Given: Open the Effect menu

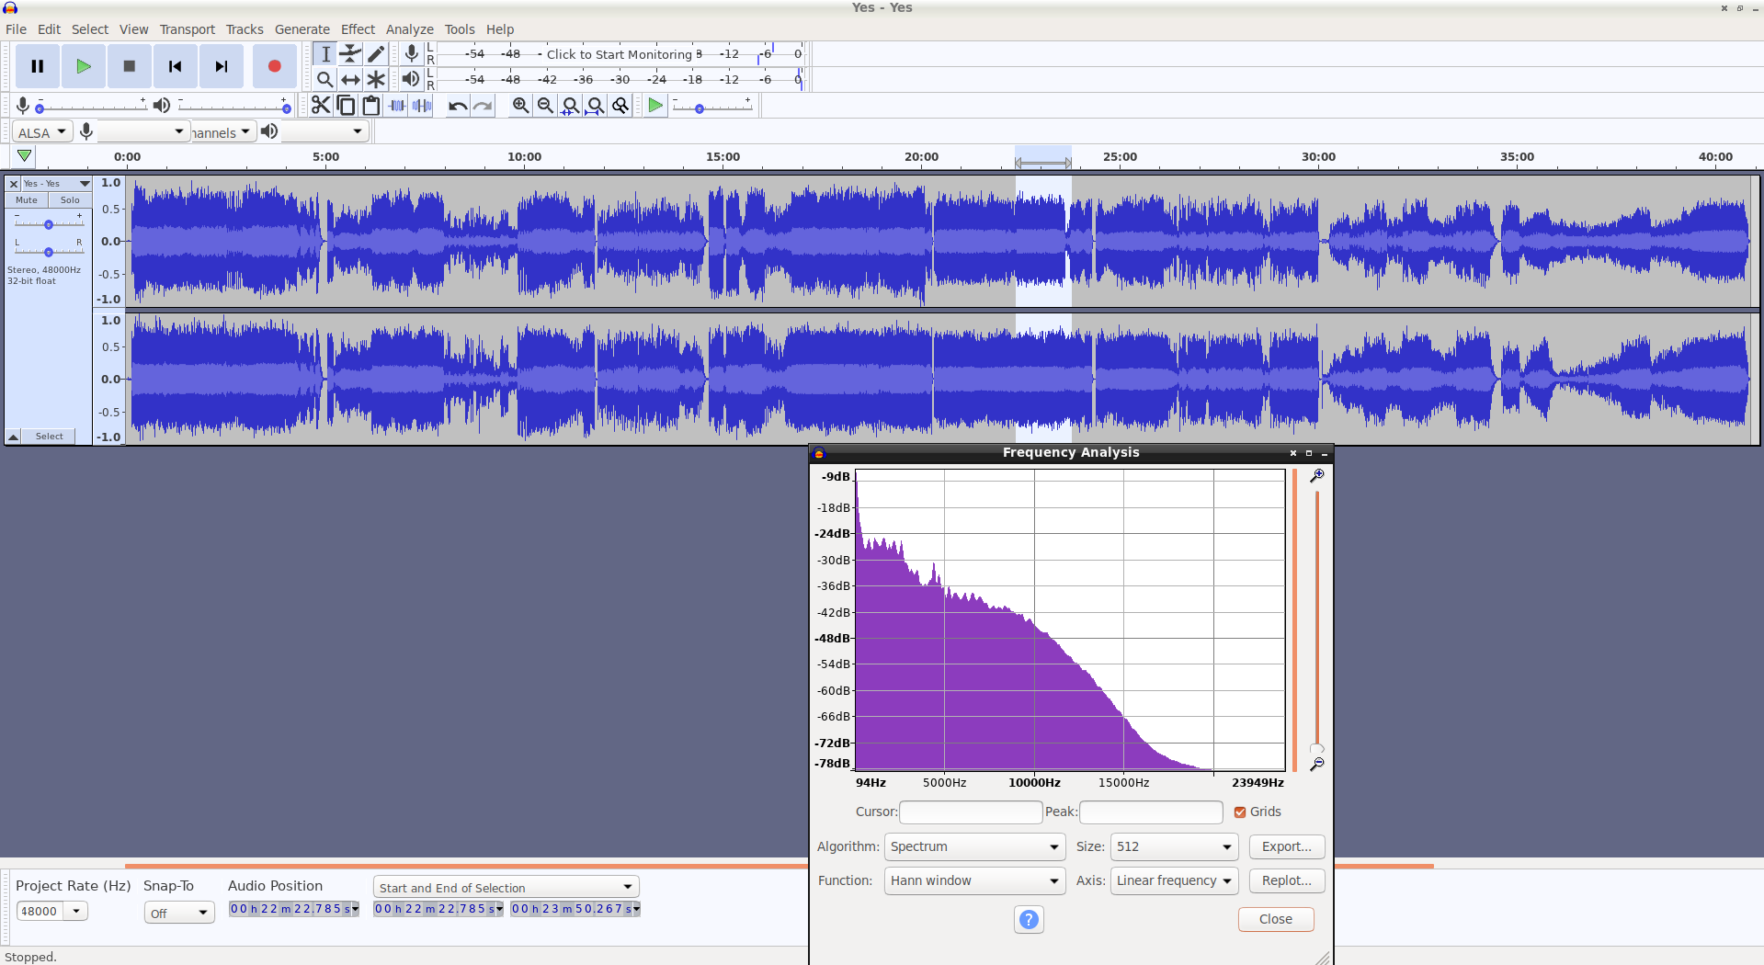Looking at the screenshot, I should (358, 29).
